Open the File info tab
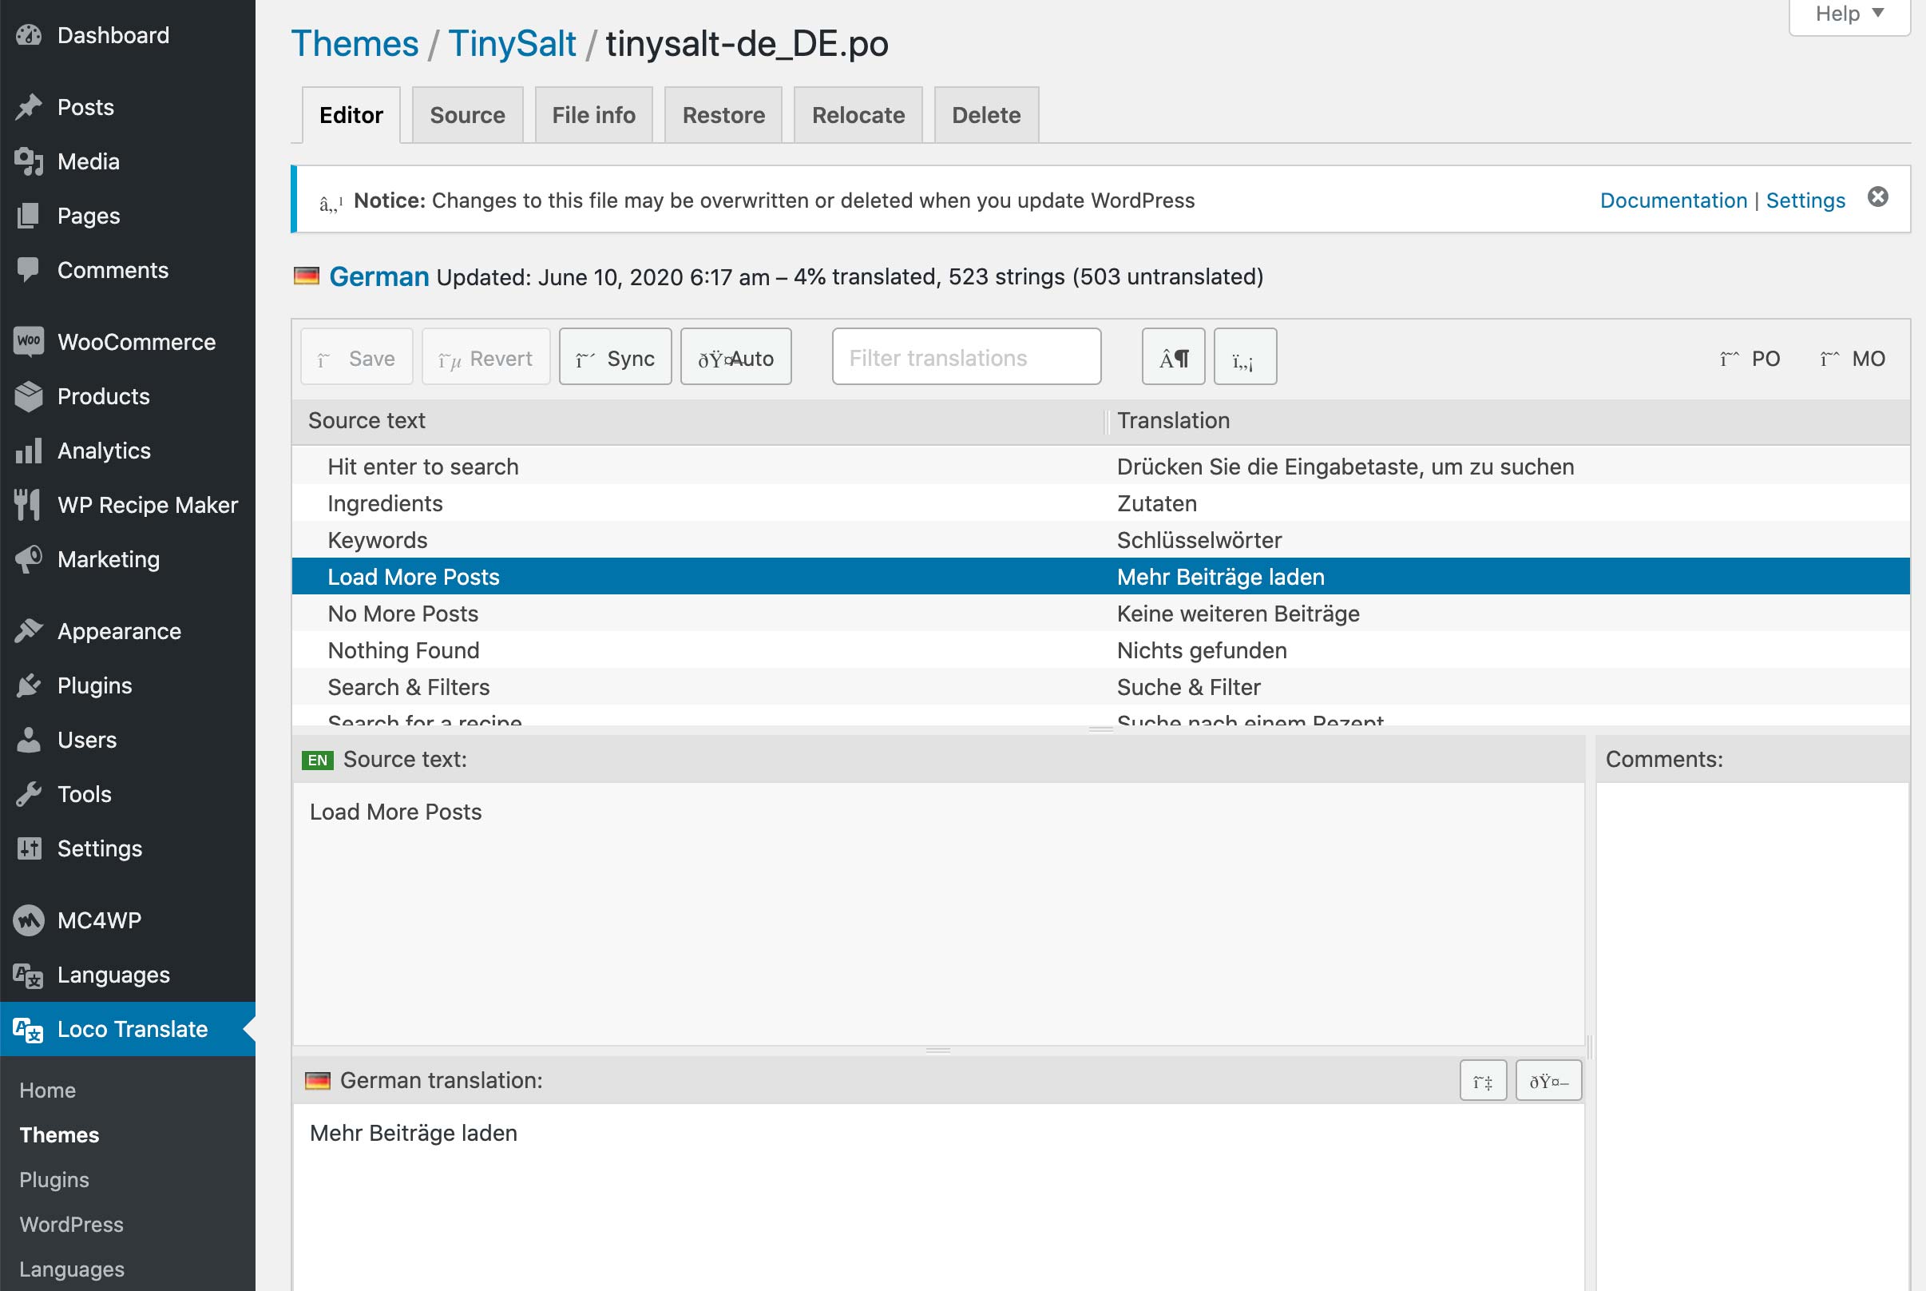This screenshot has width=1926, height=1291. 593,115
